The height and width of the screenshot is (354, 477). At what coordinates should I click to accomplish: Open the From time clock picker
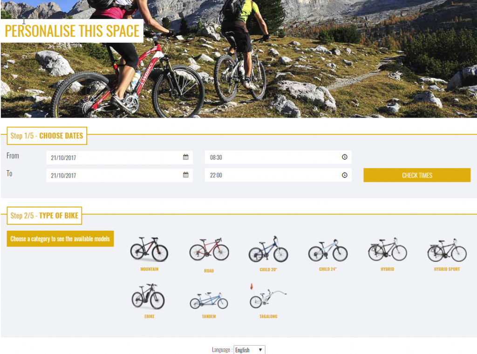[x=344, y=157]
